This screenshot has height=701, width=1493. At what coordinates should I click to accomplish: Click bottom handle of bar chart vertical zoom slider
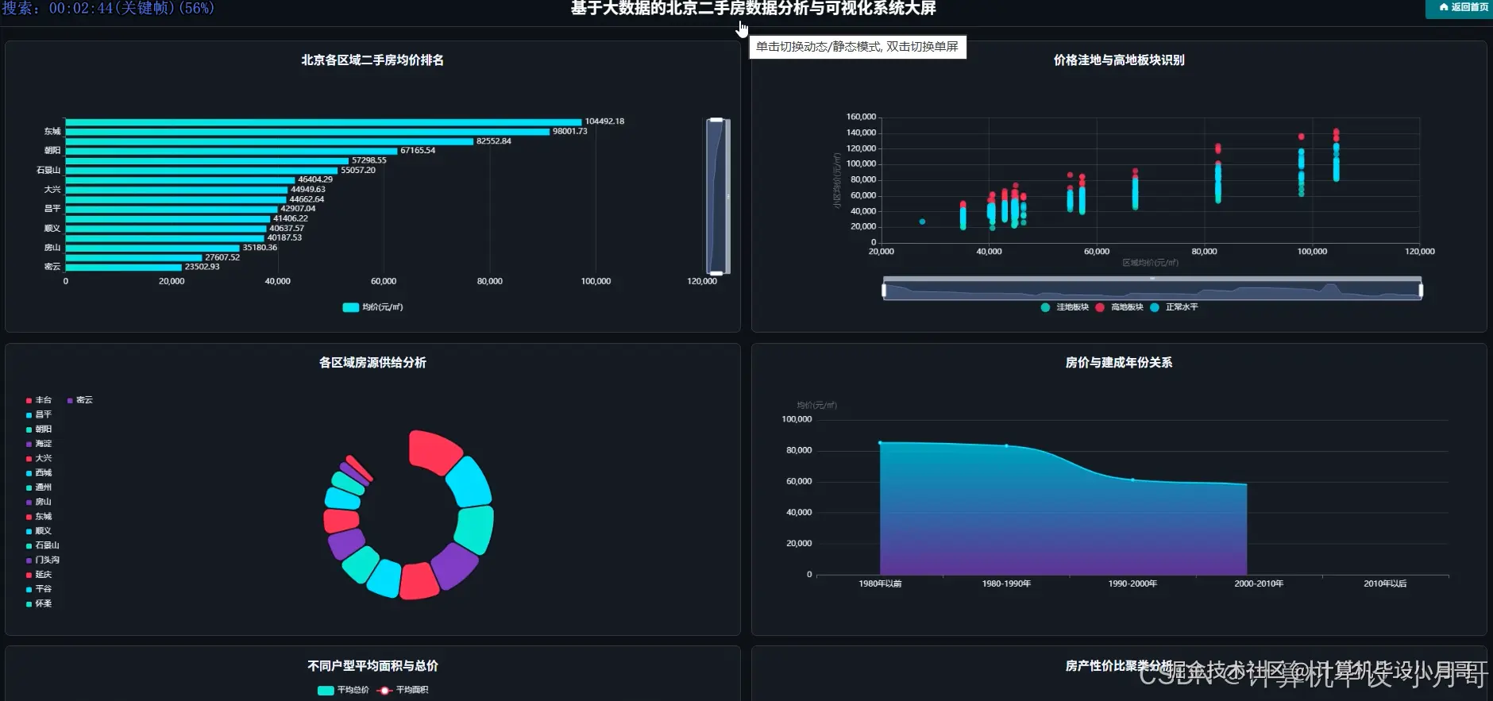[716, 273]
